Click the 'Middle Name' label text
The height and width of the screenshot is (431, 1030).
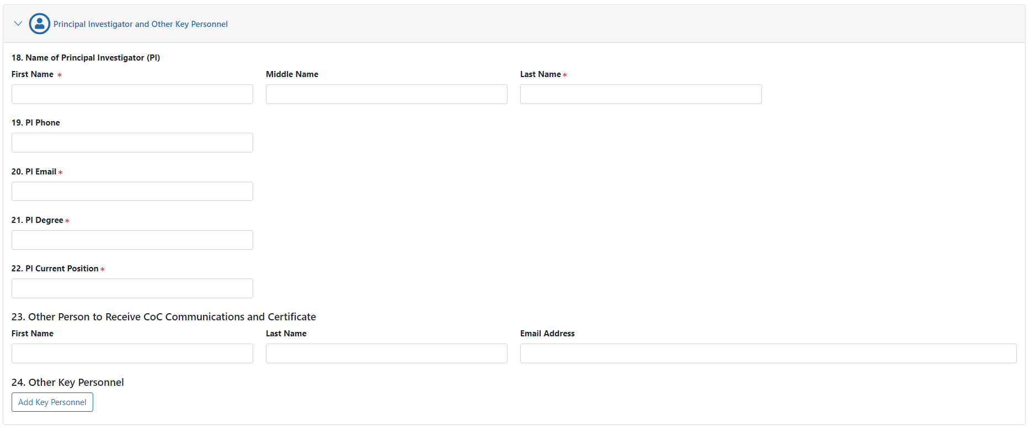coord(292,74)
